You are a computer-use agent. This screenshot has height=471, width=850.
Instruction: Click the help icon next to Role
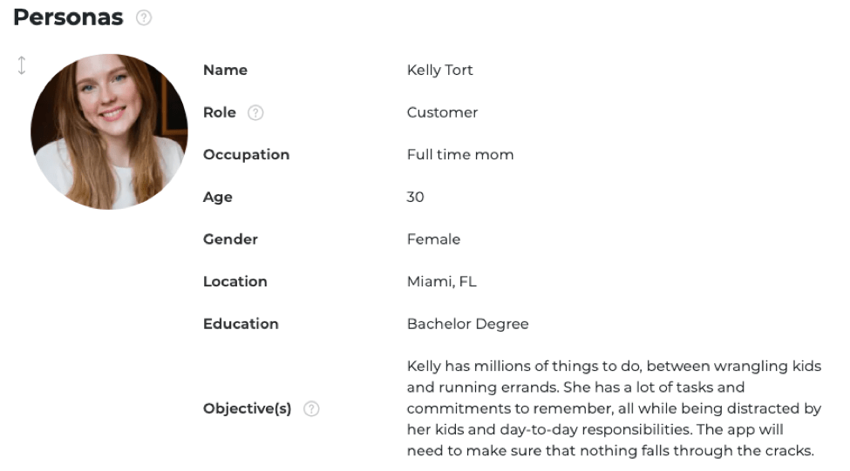[255, 112]
